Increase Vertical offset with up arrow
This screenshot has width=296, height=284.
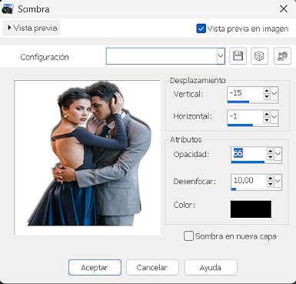point(267,91)
